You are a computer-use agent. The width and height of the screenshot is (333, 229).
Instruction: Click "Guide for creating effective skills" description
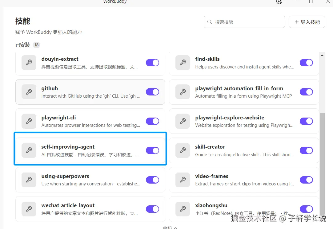pyautogui.click(x=244, y=155)
